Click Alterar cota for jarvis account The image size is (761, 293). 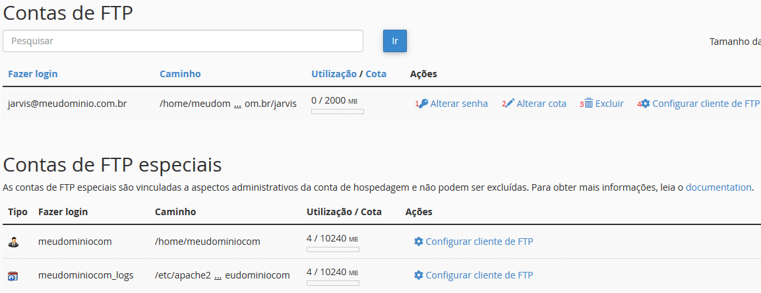pyautogui.click(x=541, y=104)
